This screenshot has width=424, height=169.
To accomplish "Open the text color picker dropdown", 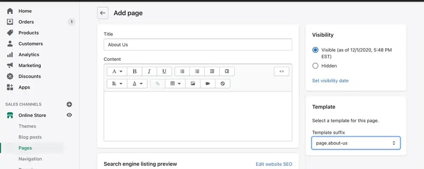I will pyautogui.click(x=137, y=84).
